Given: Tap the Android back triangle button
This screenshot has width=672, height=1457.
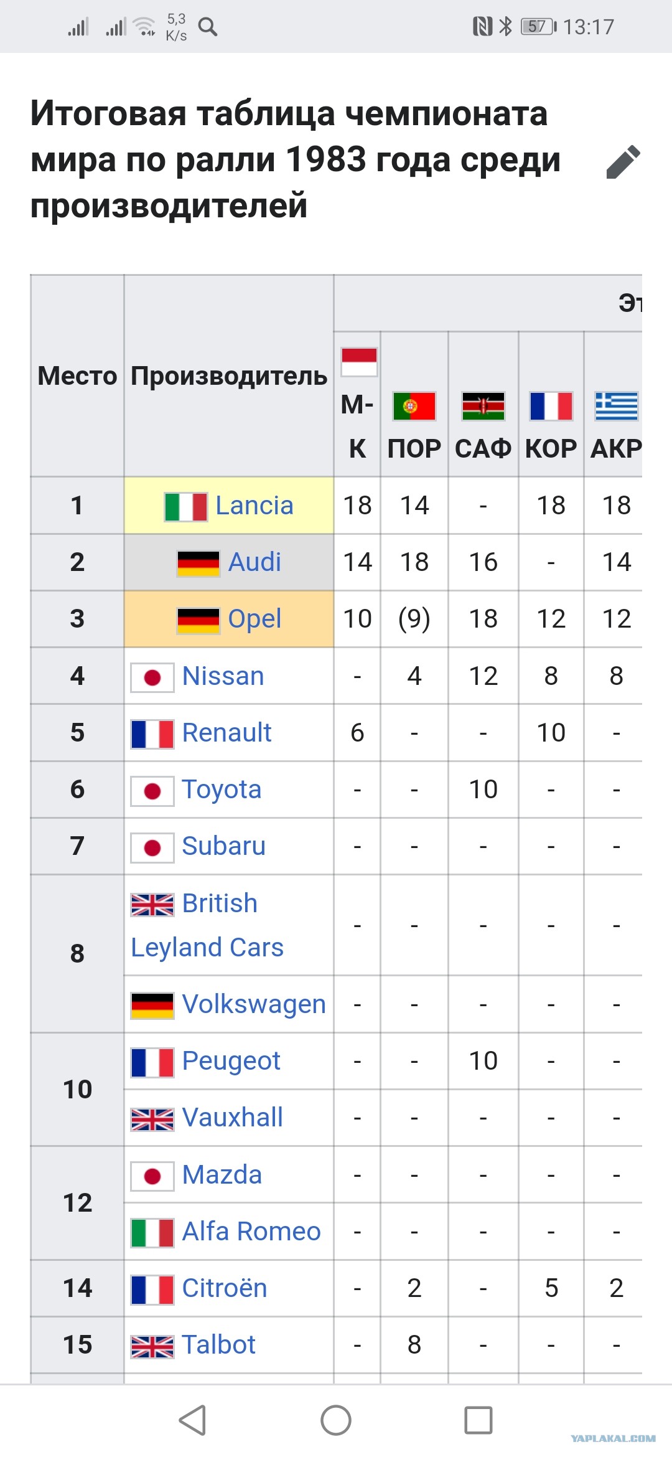Looking at the screenshot, I should (x=192, y=1420).
